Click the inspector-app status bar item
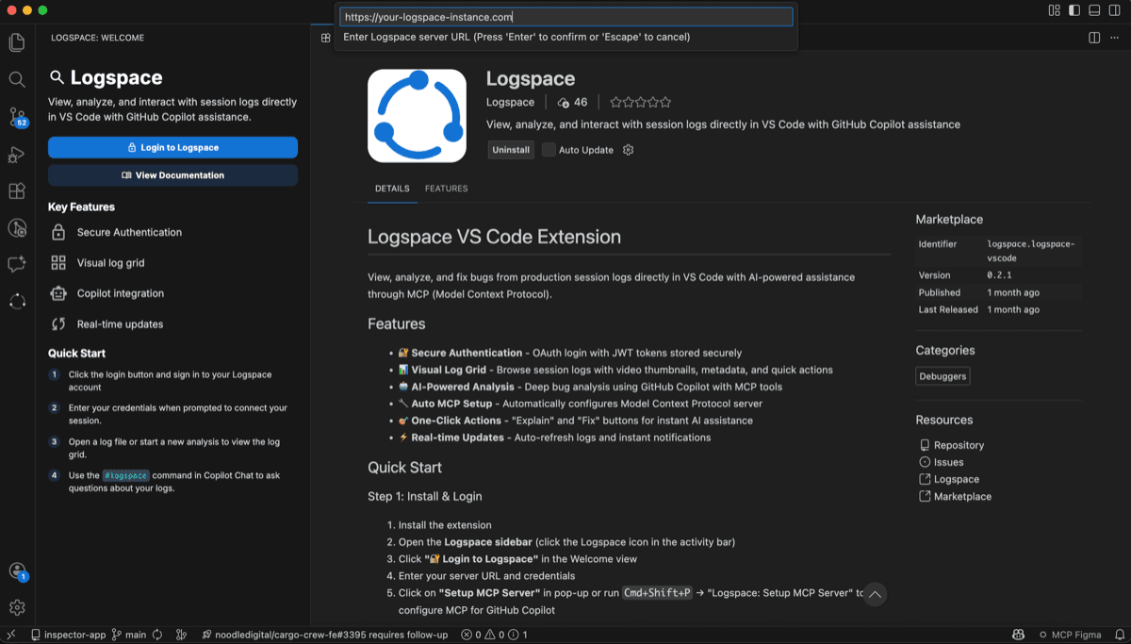The height and width of the screenshot is (644, 1131). tap(68, 636)
